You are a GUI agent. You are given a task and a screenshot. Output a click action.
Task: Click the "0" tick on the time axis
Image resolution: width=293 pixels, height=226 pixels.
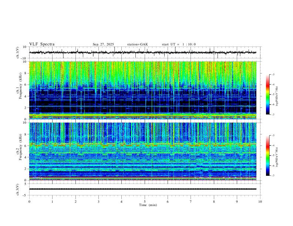tap(29, 202)
